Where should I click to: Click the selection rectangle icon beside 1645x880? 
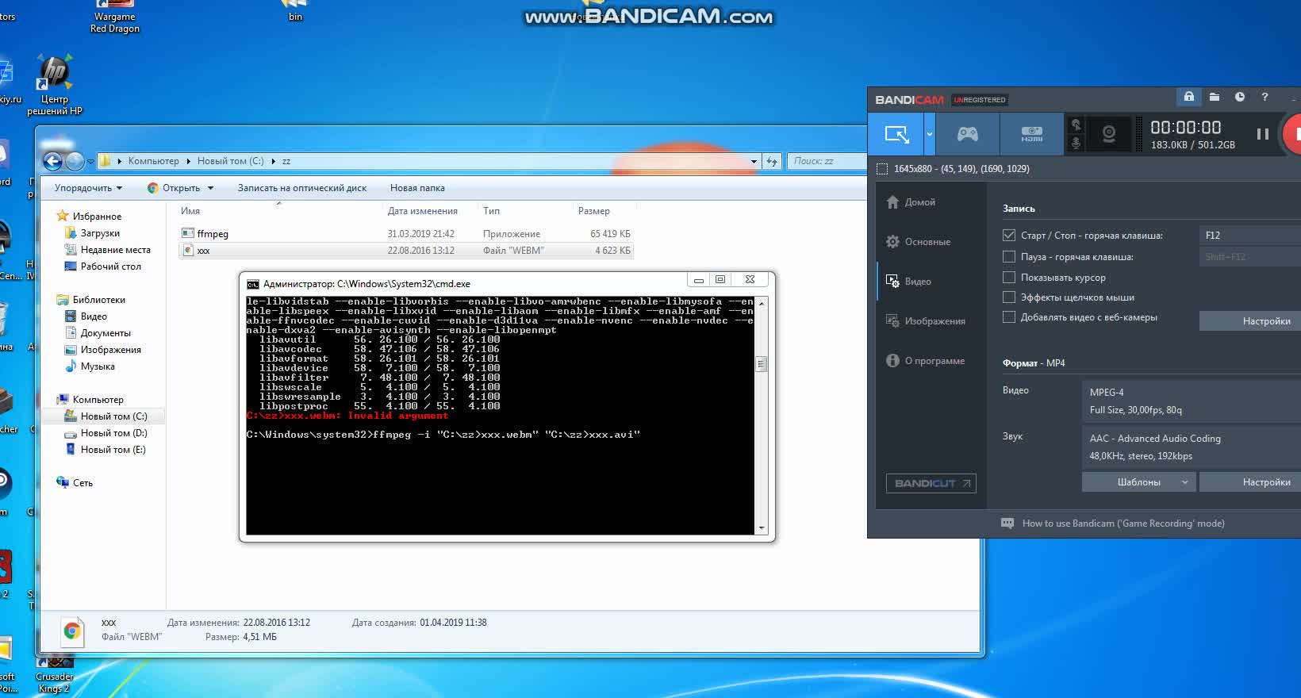pos(881,169)
